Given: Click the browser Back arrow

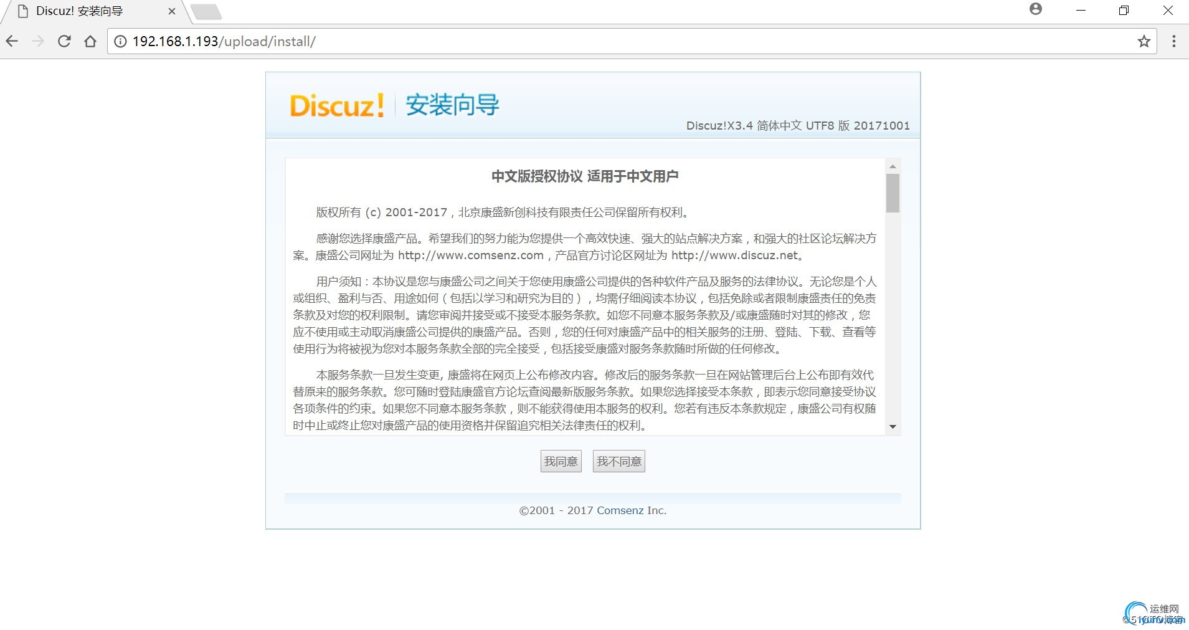Looking at the screenshot, I should (x=12, y=41).
